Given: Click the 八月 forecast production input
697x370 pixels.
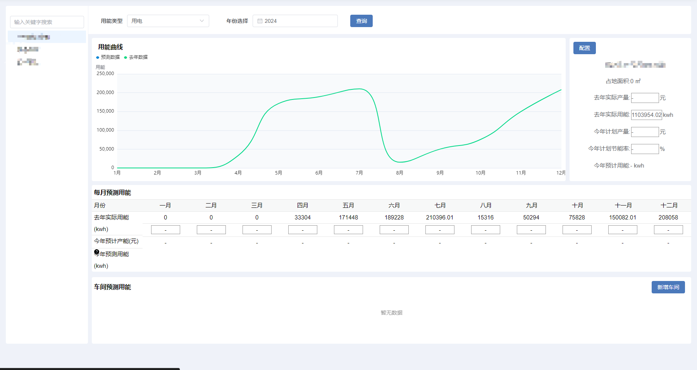Looking at the screenshot, I should [485, 230].
